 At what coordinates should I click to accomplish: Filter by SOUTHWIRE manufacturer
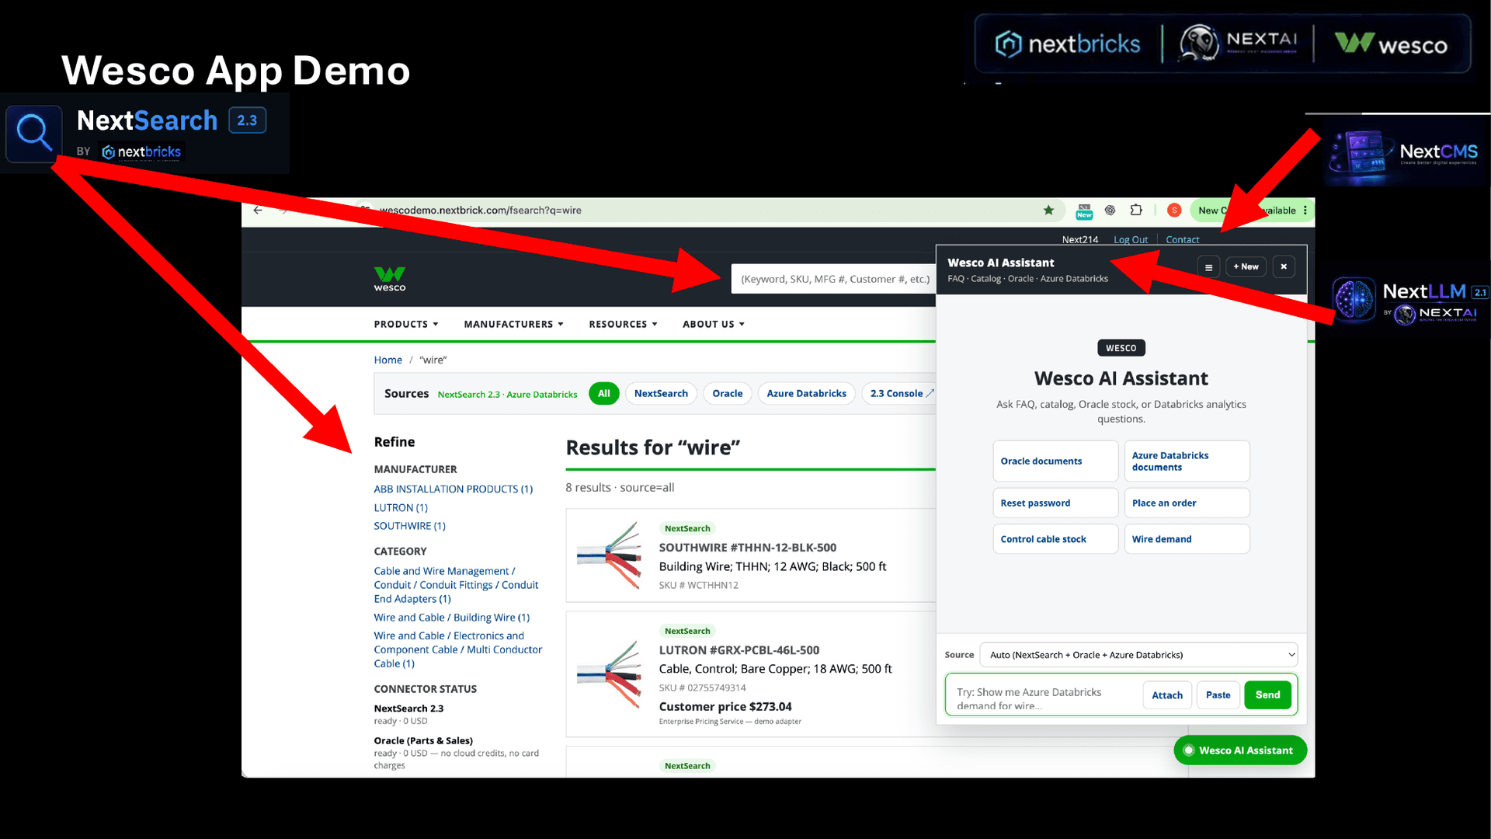[x=409, y=526]
